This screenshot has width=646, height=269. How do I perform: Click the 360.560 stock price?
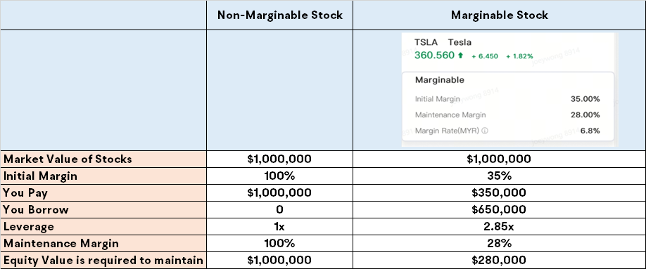pyautogui.click(x=434, y=55)
